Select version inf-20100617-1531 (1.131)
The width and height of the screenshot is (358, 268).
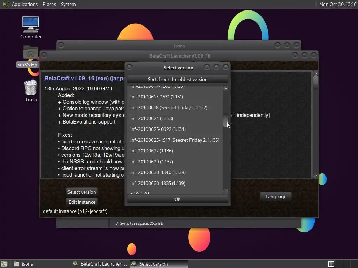(x=175, y=97)
